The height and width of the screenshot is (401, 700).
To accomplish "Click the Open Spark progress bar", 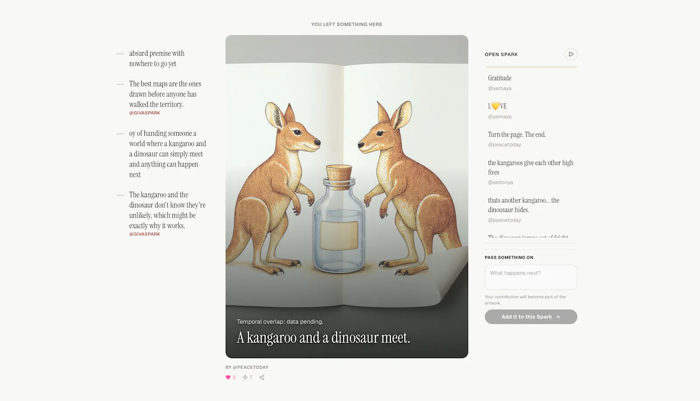I will [531, 67].
